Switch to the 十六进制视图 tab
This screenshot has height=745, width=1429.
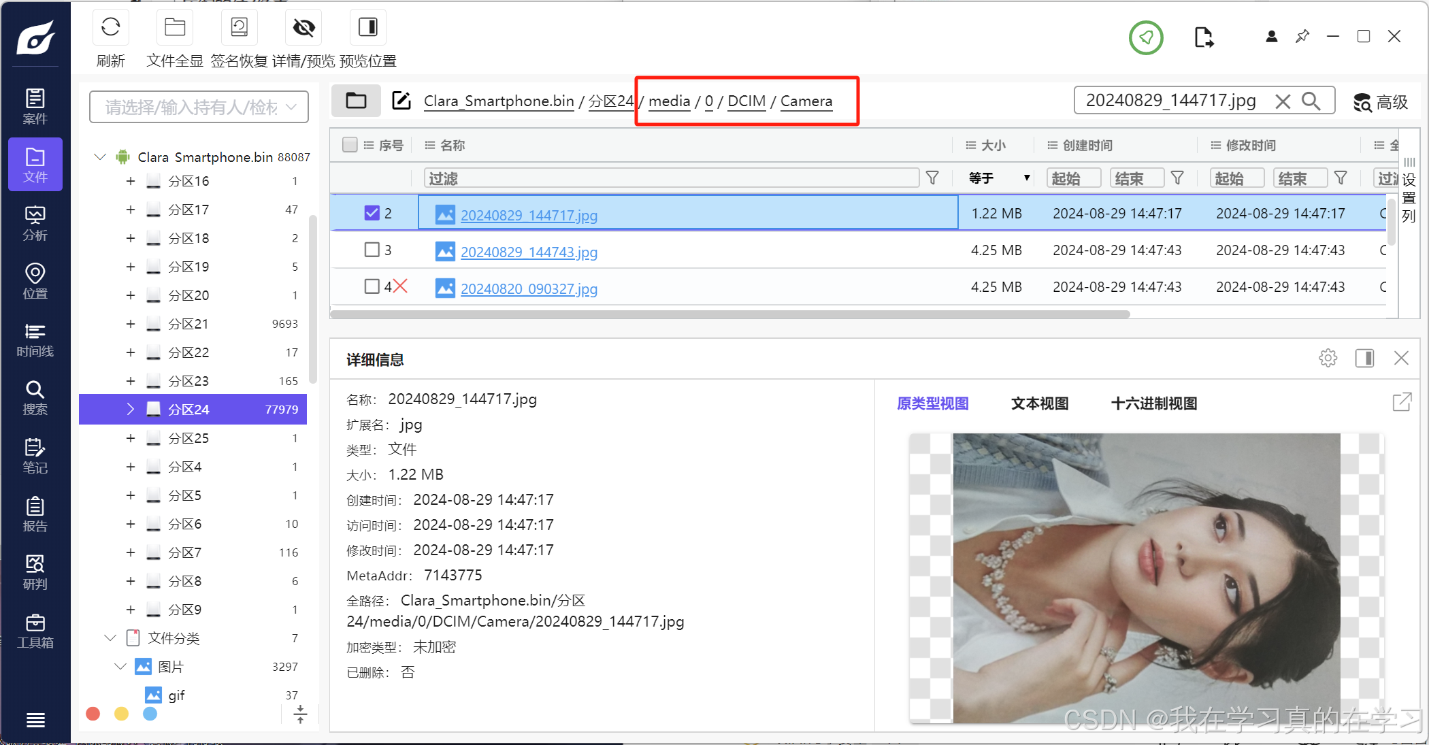(1153, 403)
